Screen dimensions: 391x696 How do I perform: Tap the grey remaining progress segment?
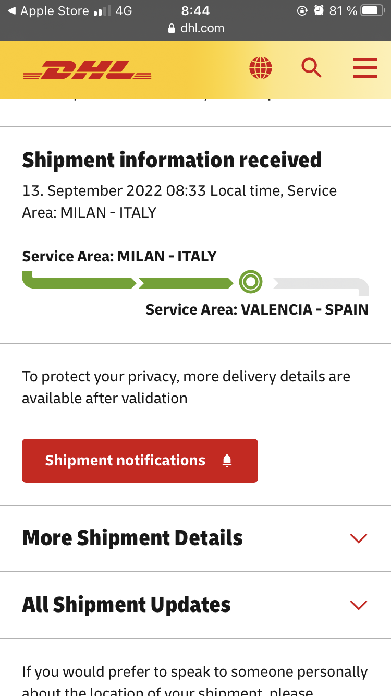pos(321,285)
